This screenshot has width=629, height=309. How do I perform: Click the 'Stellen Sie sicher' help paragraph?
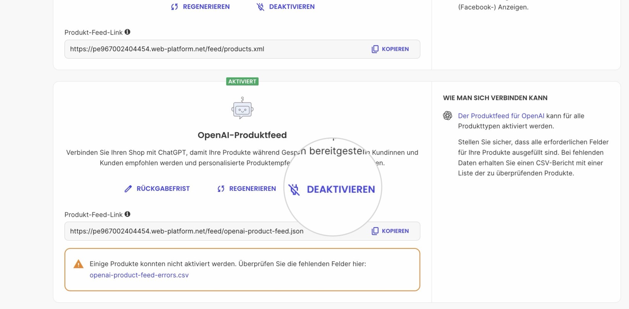coord(533,158)
